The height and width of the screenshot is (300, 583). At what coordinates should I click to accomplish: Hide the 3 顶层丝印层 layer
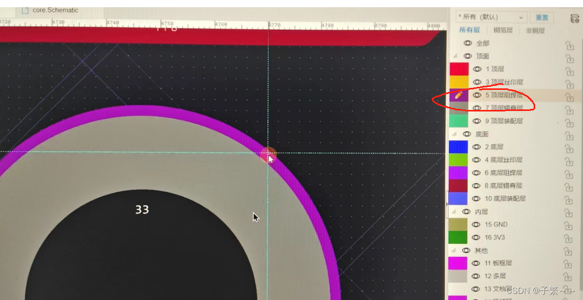(x=477, y=82)
